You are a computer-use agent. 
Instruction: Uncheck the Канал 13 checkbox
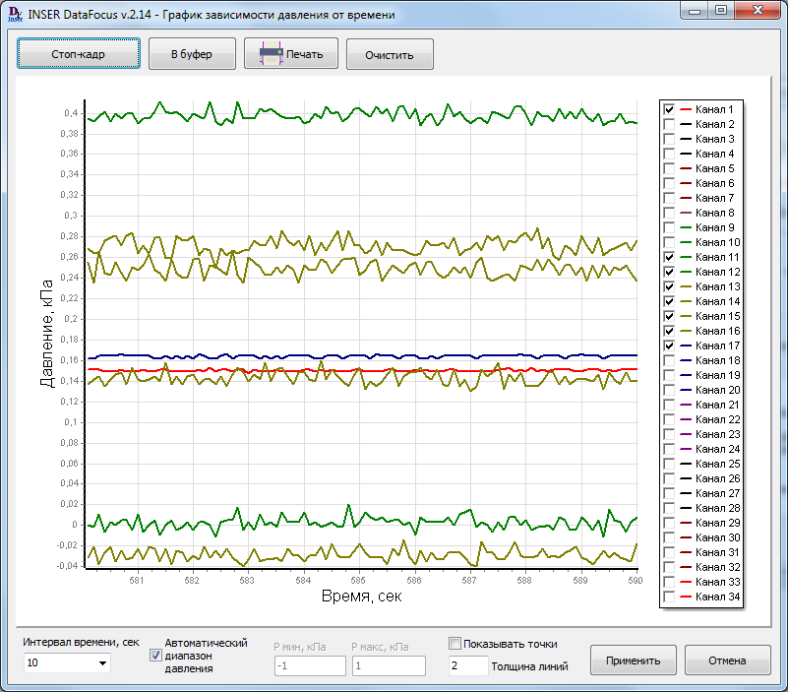[x=669, y=286]
